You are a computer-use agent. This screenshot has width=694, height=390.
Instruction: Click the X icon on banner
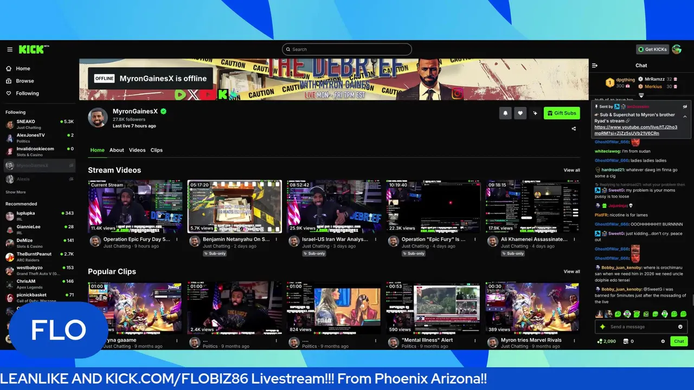(194, 95)
